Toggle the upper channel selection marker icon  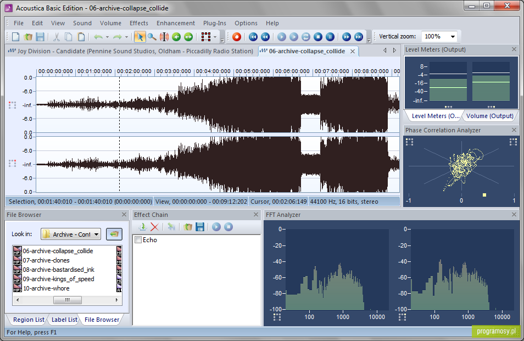(x=13, y=105)
